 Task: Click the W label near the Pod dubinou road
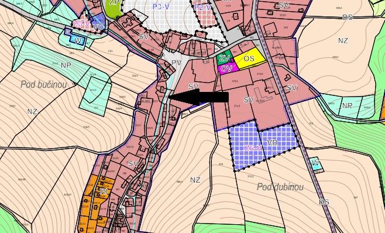pos(316,163)
